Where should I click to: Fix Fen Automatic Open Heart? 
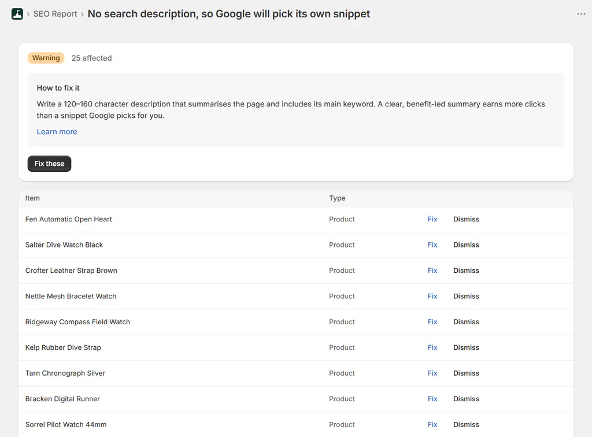point(432,219)
